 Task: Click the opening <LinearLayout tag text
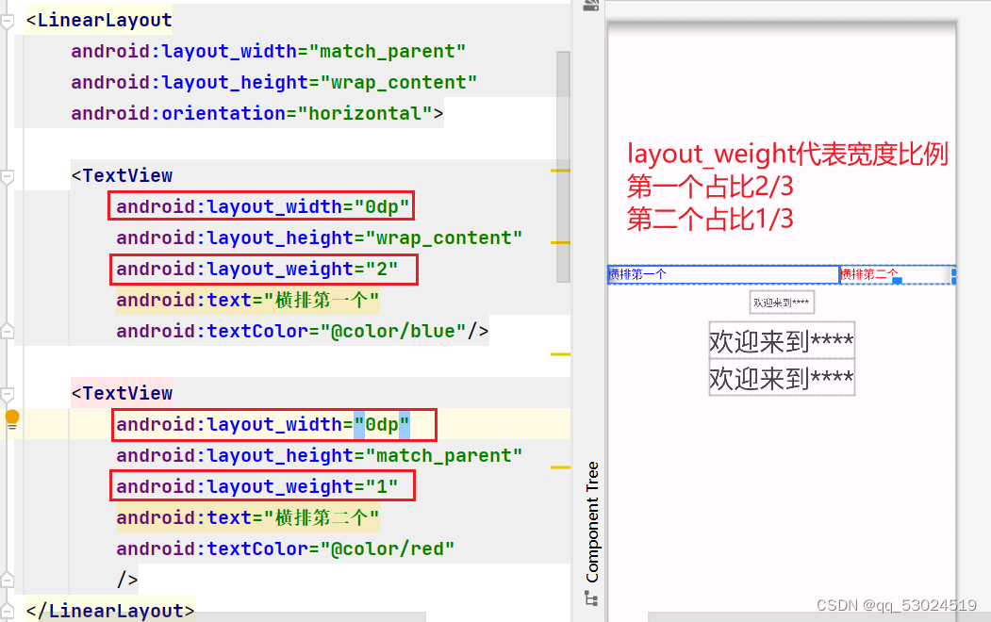[x=99, y=20]
